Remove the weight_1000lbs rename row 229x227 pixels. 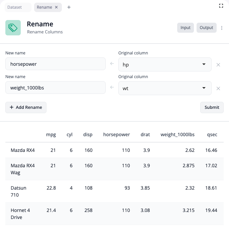coord(218,88)
